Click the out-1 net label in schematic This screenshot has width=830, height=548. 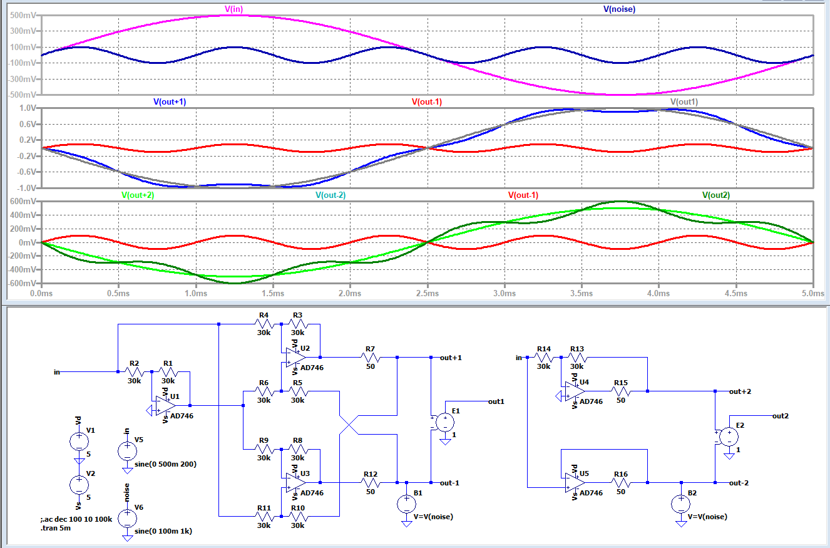pos(450,482)
